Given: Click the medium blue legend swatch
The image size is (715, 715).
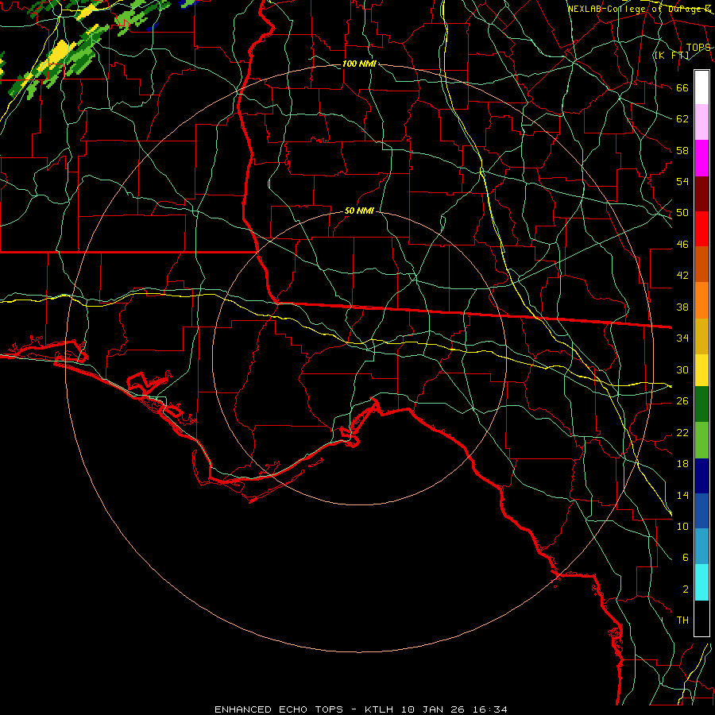Looking at the screenshot, I should (x=701, y=511).
